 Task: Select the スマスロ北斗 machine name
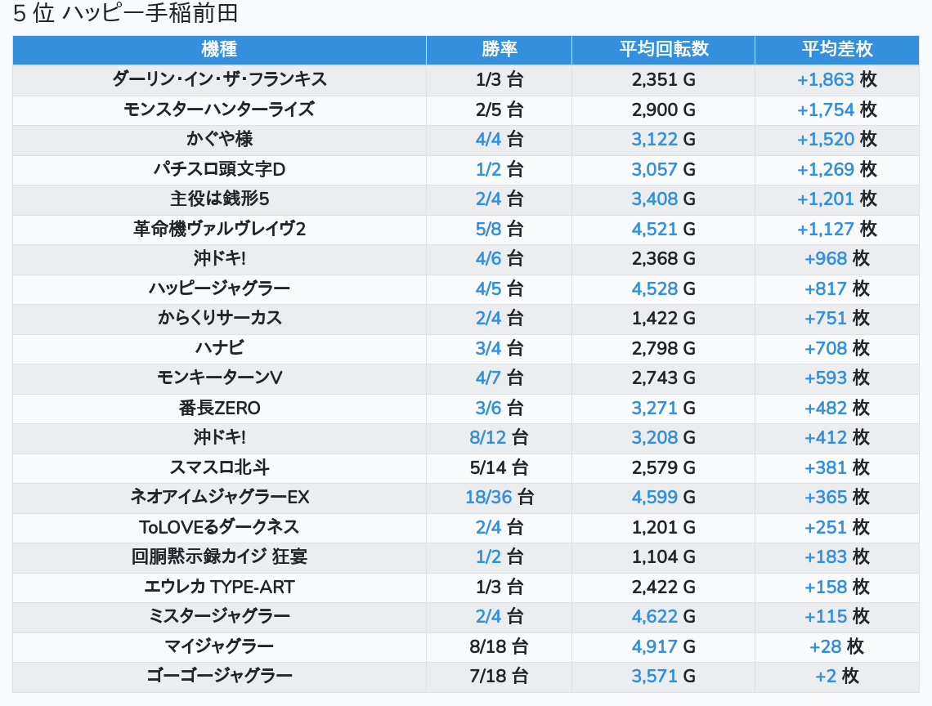(x=219, y=467)
